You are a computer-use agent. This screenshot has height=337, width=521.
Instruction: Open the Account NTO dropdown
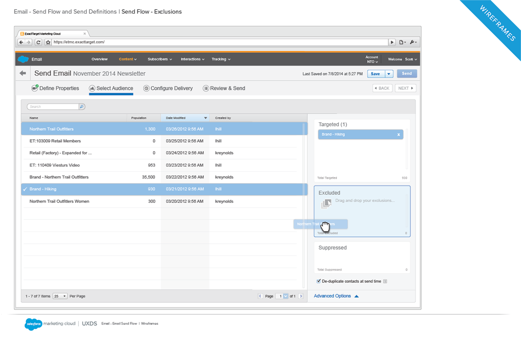click(372, 59)
